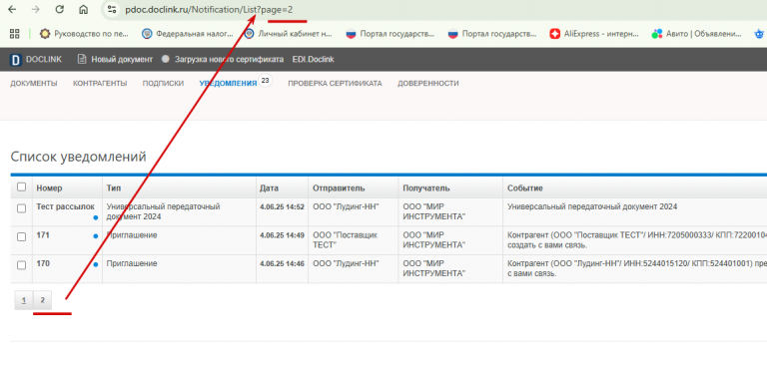
Task: Click the Получатель column header
Action: (426, 188)
